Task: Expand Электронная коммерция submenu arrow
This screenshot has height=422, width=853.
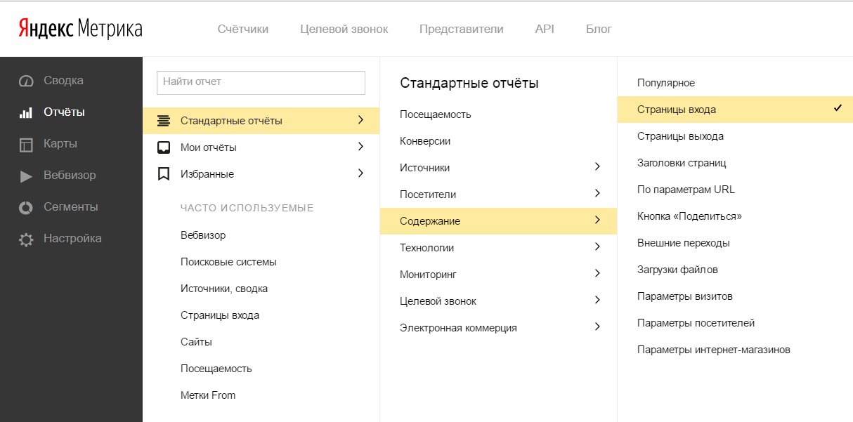Action: tap(597, 327)
